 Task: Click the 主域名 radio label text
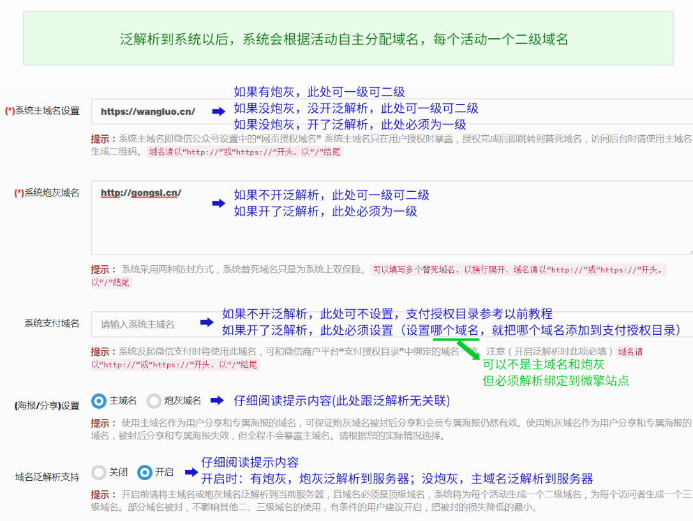click(x=123, y=401)
